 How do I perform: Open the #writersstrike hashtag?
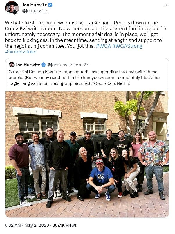click(21, 52)
